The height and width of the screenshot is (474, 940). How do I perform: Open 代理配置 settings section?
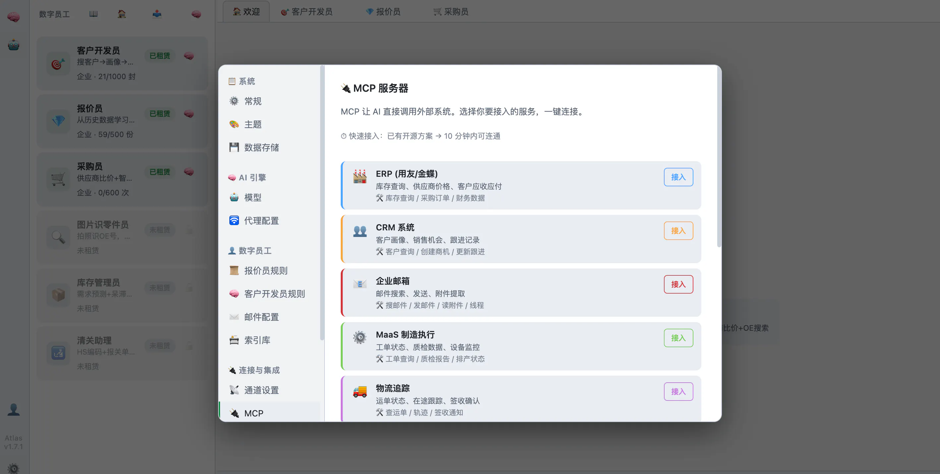point(269,220)
